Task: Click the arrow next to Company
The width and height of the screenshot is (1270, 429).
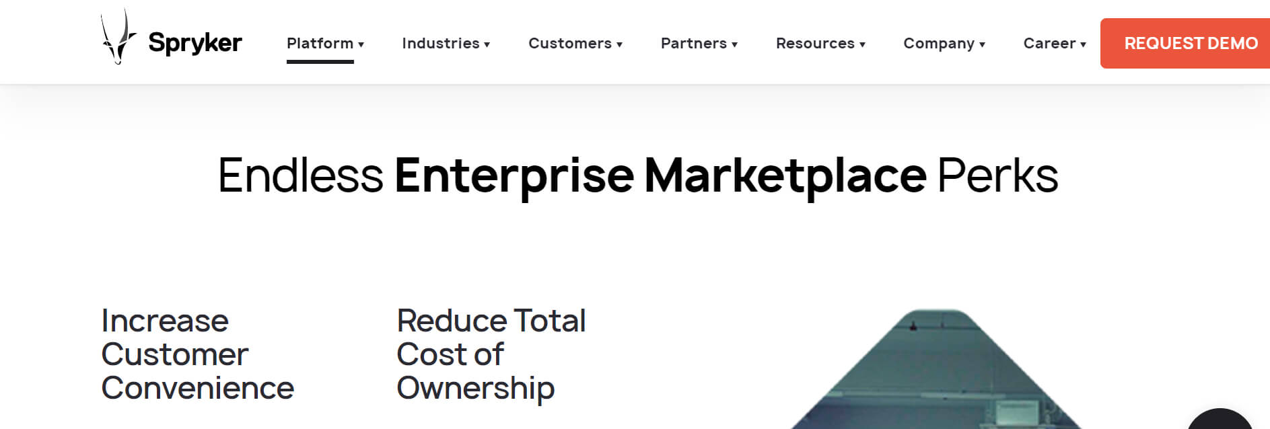Action: [x=983, y=44]
